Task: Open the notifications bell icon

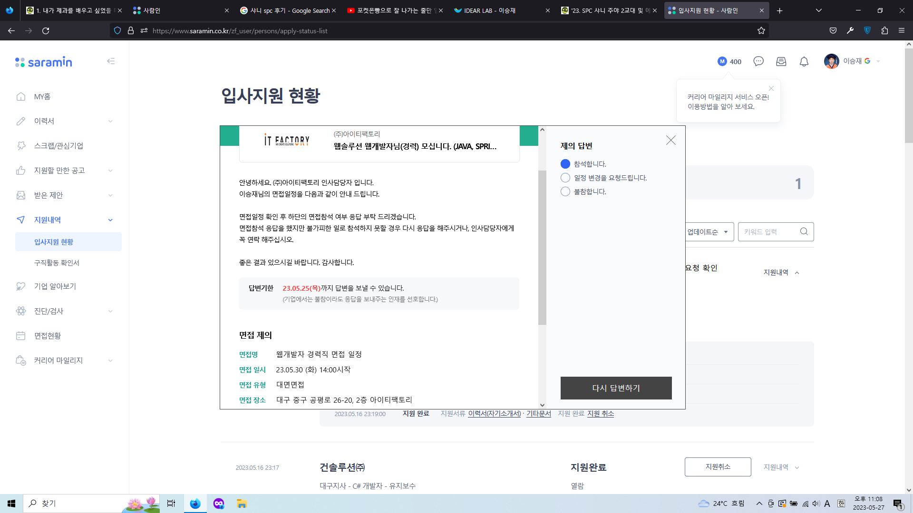Action: click(x=804, y=61)
